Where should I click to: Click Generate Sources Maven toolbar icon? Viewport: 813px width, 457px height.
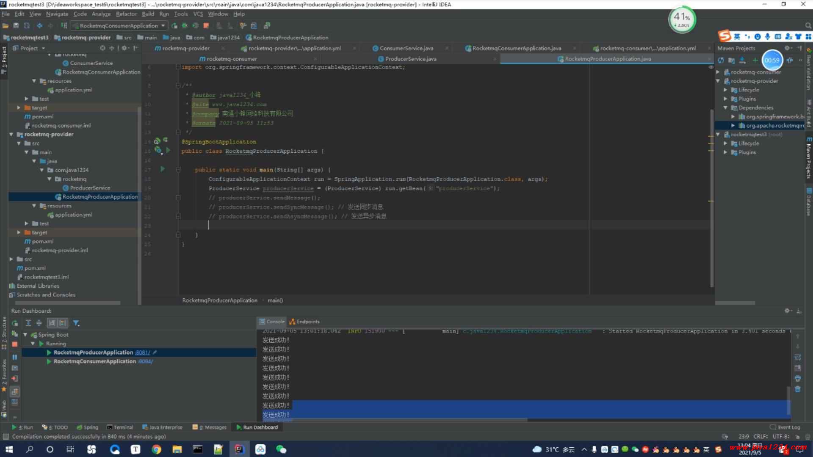click(732, 61)
